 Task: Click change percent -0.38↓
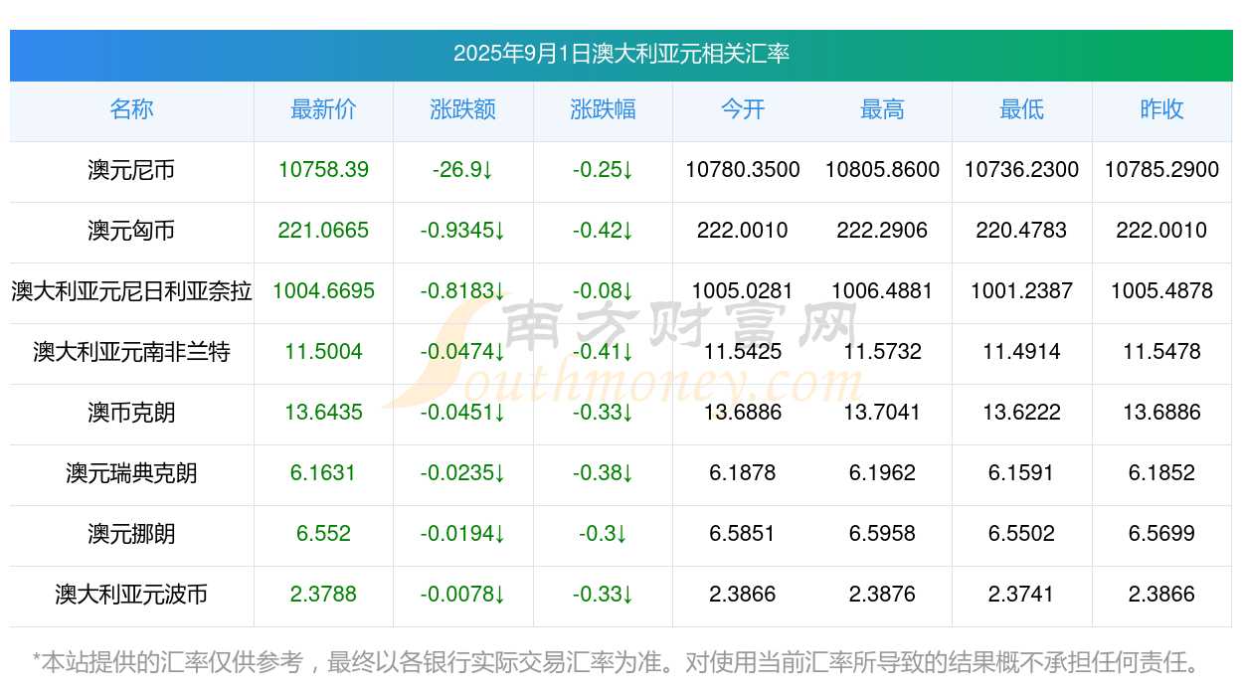603,473
